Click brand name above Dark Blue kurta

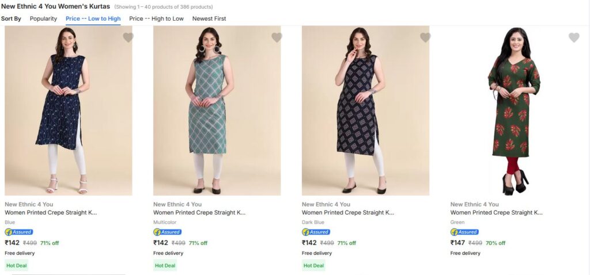pos(326,204)
